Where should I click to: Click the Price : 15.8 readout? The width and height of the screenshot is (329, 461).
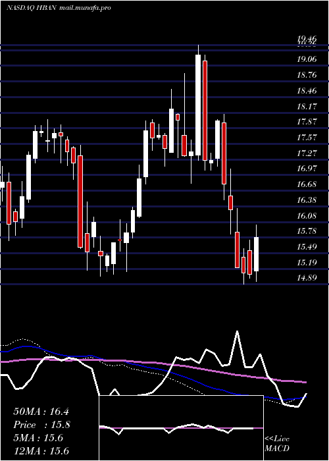coord(41,425)
